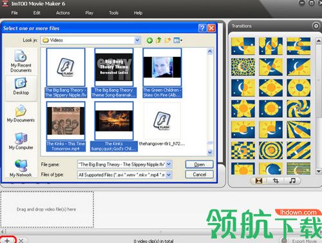
Task: Select The Slippery Nipple.flv file thumbnail
Action: [66, 67]
